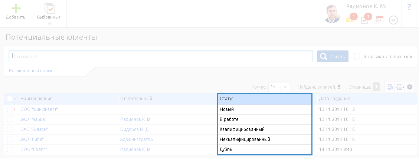Open the calendar reminders icon in header
Viewport: 419px width, 158px height.
pos(379,20)
